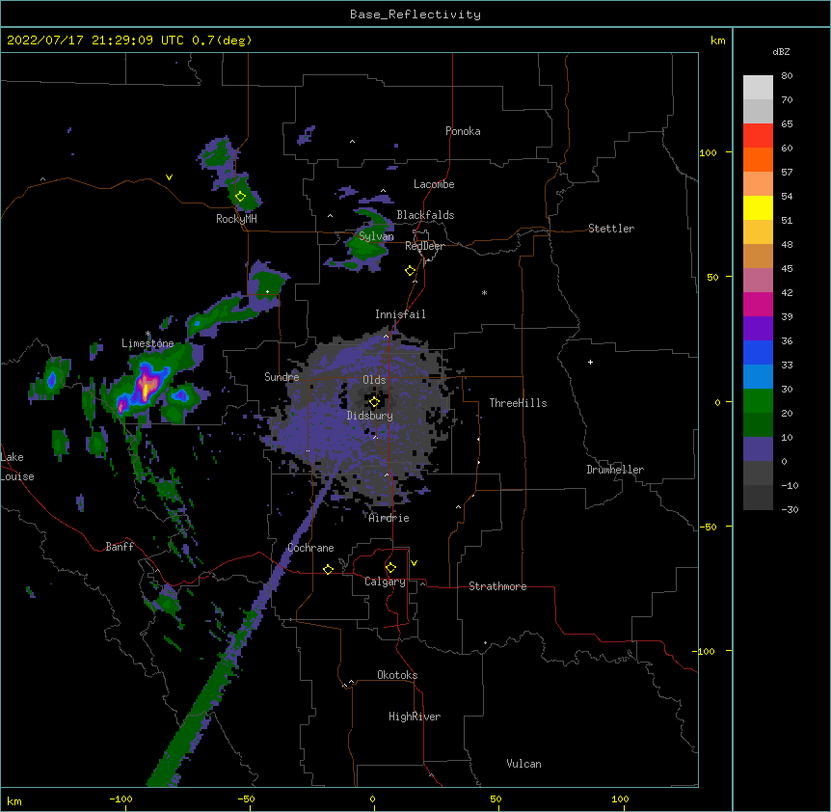Pick the dark orange 57–60 dBZ swatch

758,159
